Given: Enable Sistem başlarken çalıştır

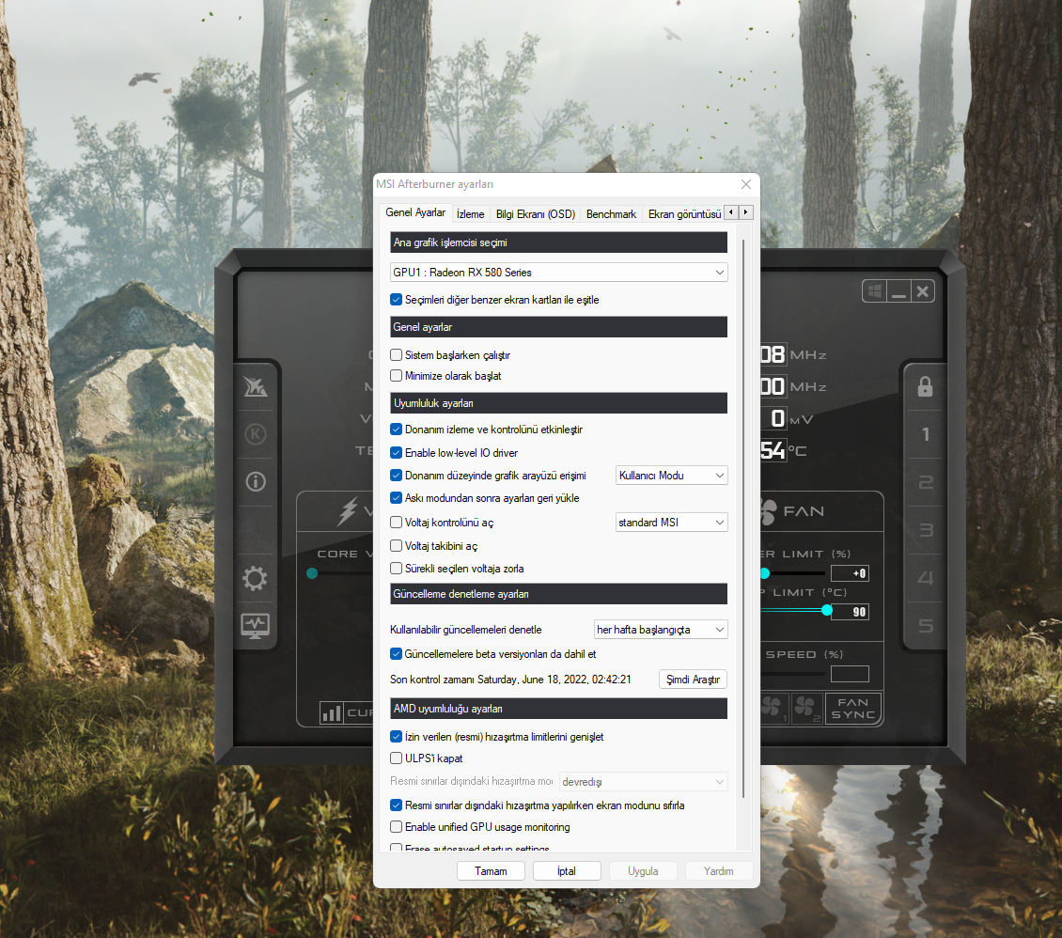Looking at the screenshot, I should pos(397,355).
